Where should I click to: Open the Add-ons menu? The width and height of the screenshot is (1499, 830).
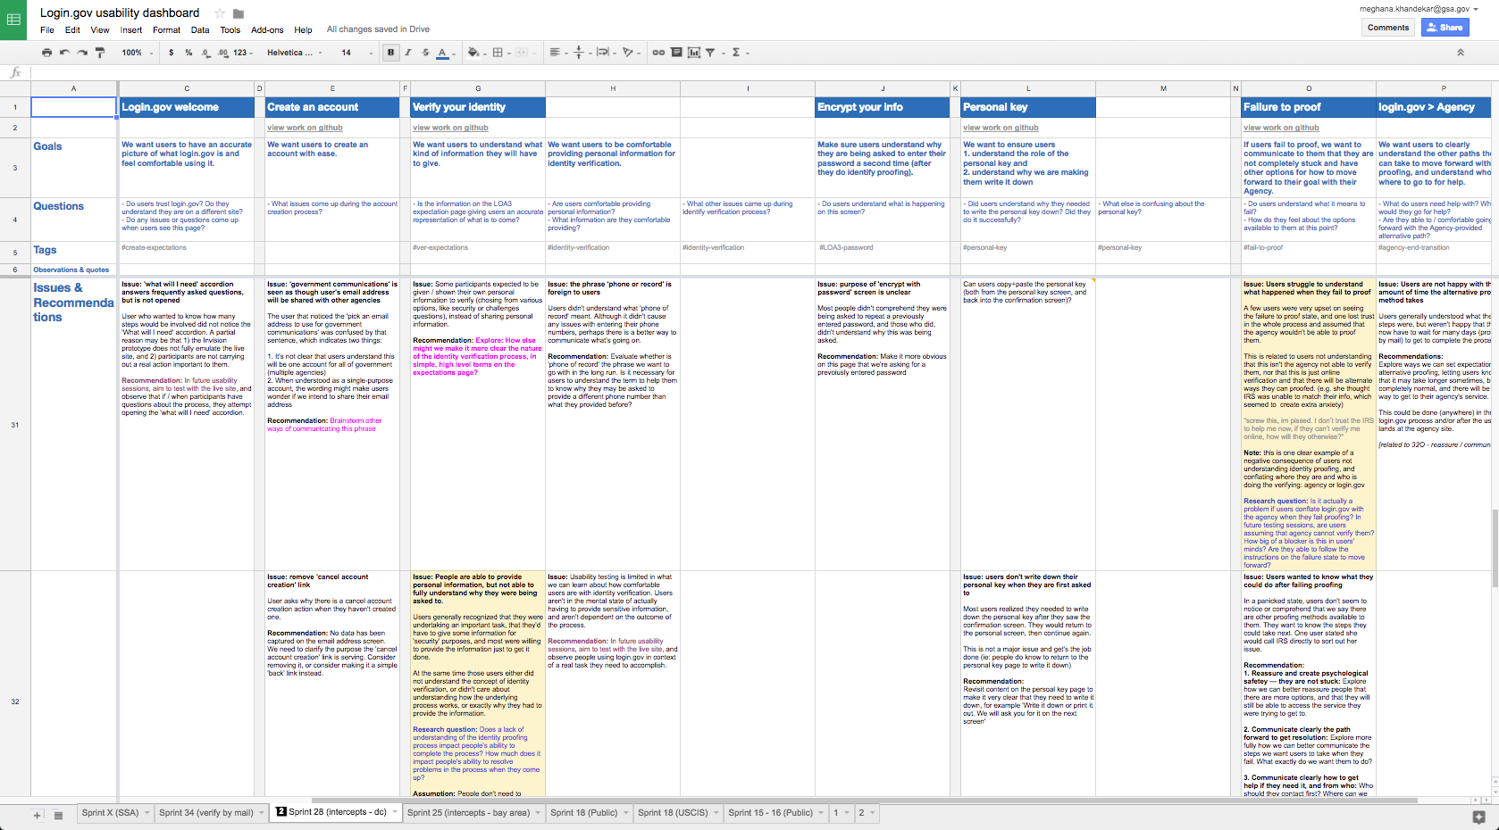(x=267, y=29)
